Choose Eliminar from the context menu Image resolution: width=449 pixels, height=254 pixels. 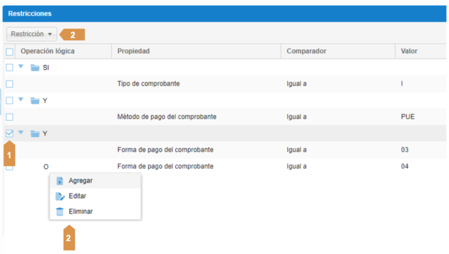click(81, 212)
